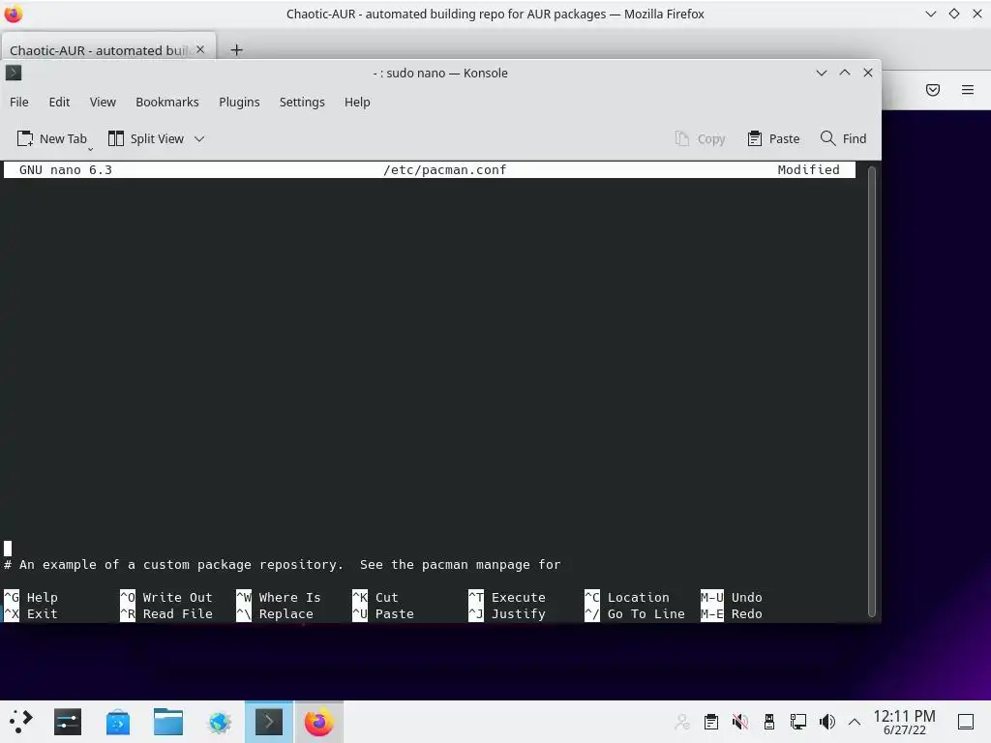This screenshot has height=743, width=991.
Task: Switch to Firefox in the taskbar
Action: (x=319, y=722)
